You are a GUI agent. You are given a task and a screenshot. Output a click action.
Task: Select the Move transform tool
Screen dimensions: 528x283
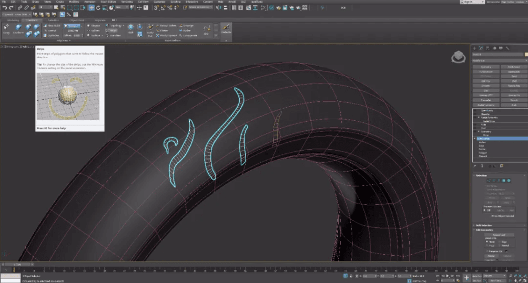click(92, 8)
